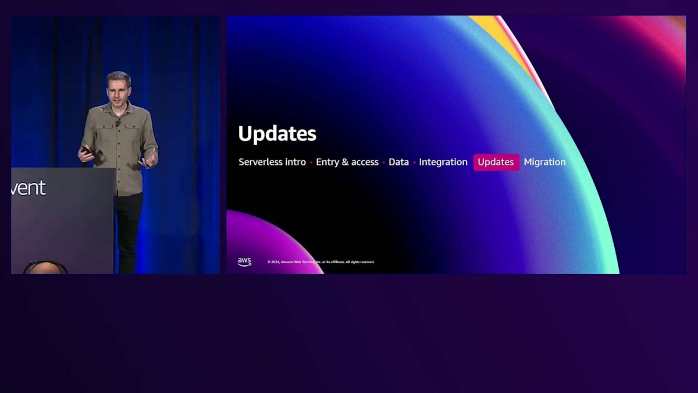The image size is (698, 393).
Task: Jump to the Migration section label
Action: (x=544, y=162)
